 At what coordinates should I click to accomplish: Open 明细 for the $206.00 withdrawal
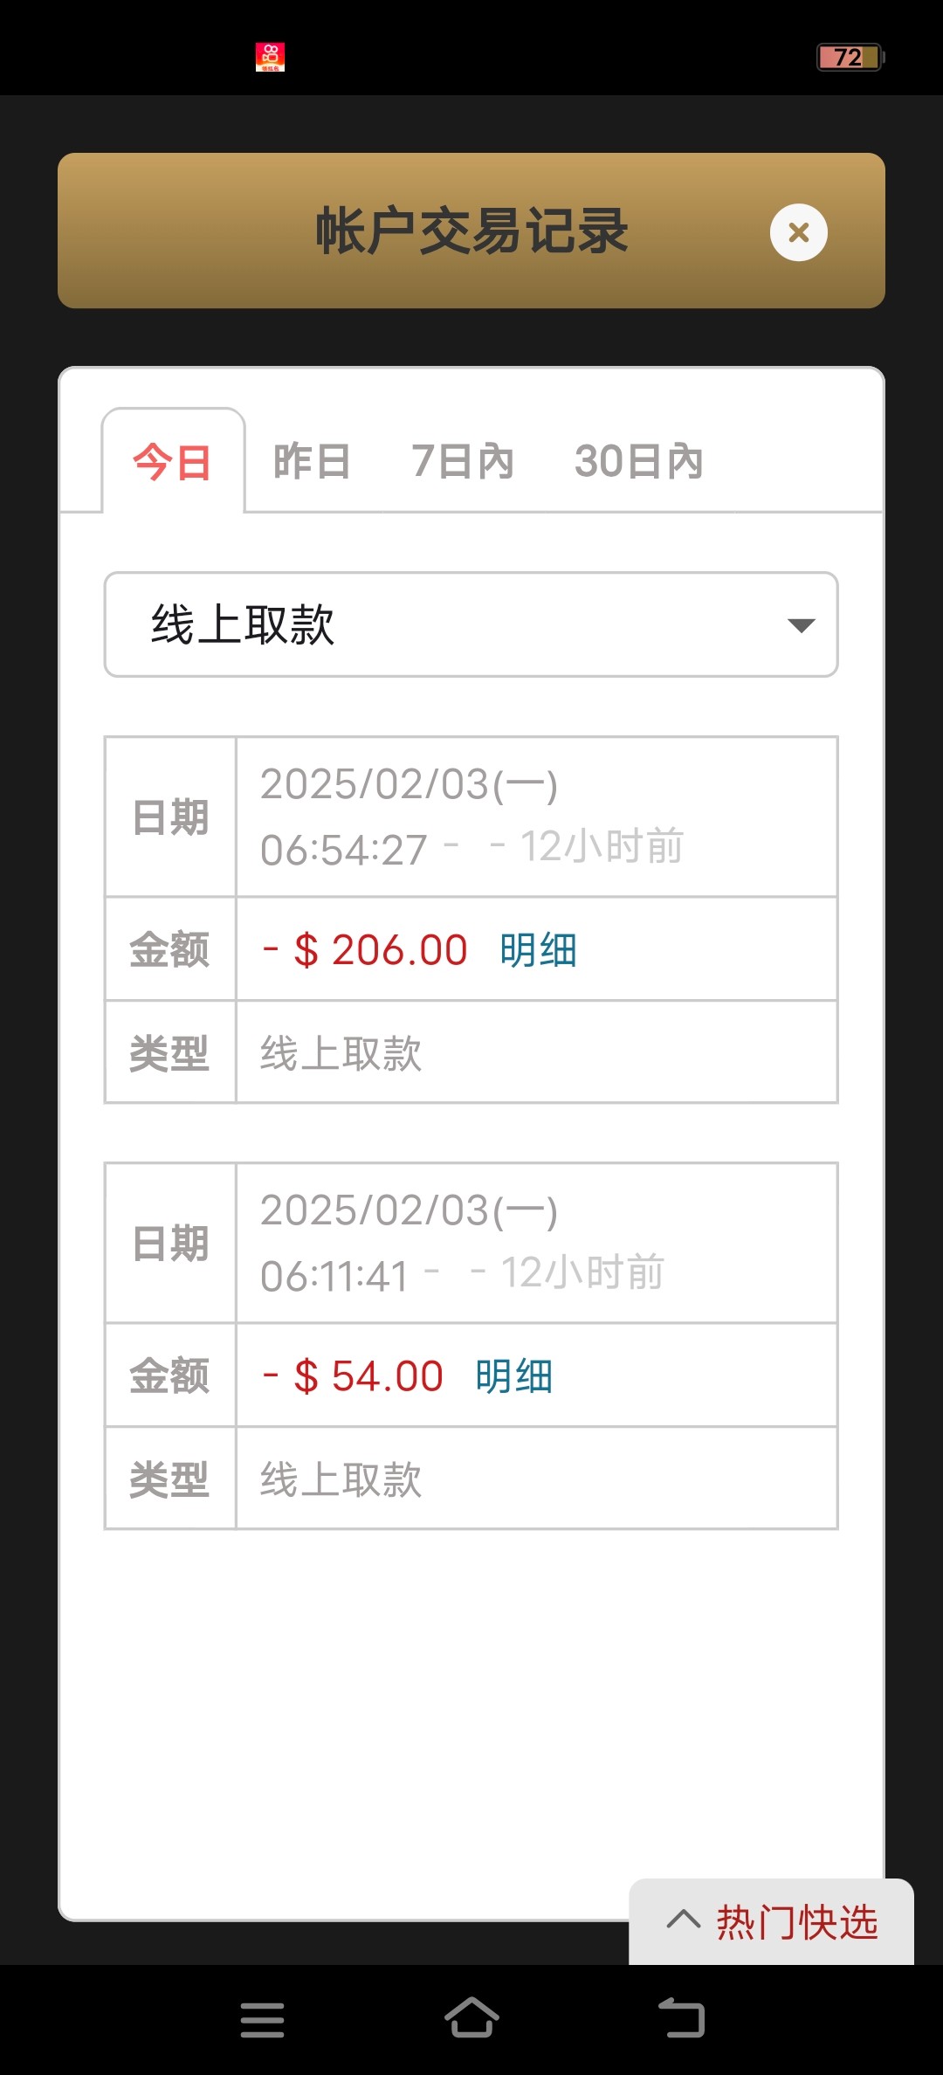coord(538,950)
